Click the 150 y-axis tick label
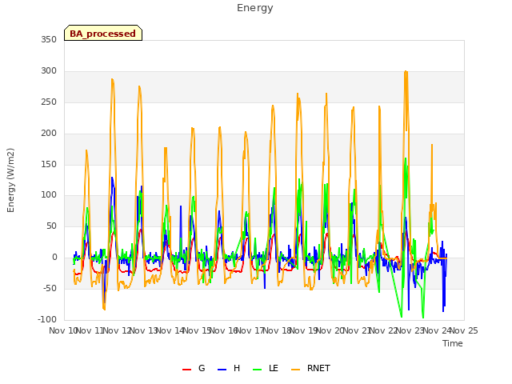This screenshot has height=384, width=512. pos(49,164)
